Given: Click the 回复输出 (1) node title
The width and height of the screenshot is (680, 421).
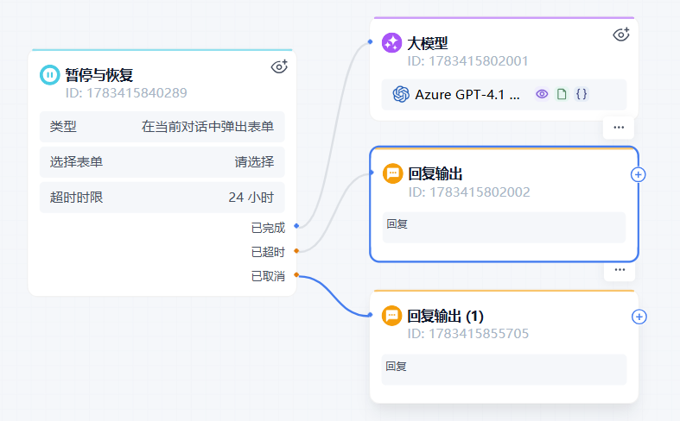Looking at the screenshot, I should pyautogui.click(x=445, y=317).
